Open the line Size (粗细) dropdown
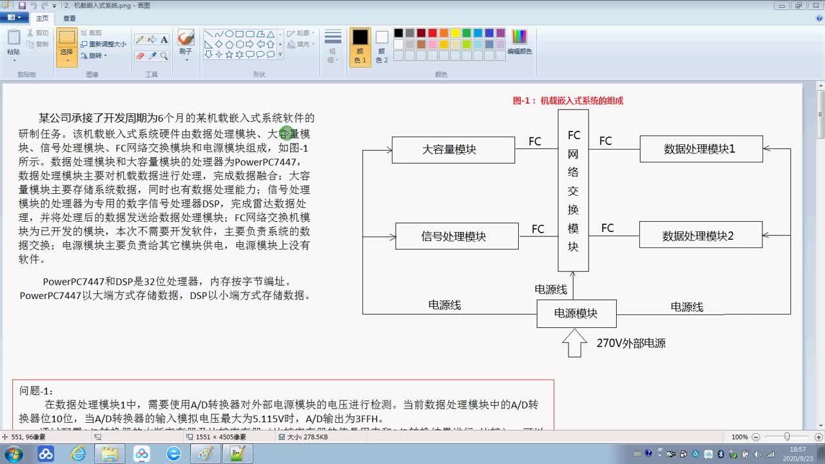The width and height of the screenshot is (825, 464). [333, 46]
